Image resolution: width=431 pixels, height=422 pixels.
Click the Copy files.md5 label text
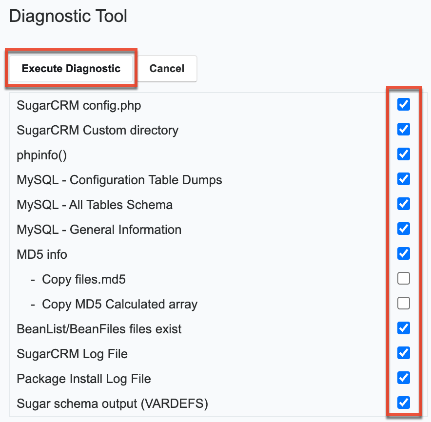point(83,279)
